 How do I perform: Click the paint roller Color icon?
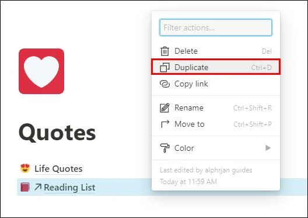pyautogui.click(x=164, y=148)
